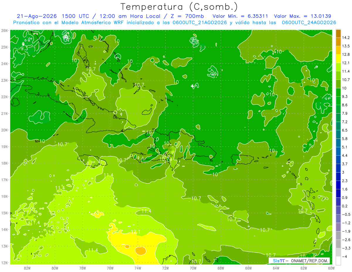Click the 'Valor Max. = 13.0139' value
352x272 pixels.
[x=302, y=16]
